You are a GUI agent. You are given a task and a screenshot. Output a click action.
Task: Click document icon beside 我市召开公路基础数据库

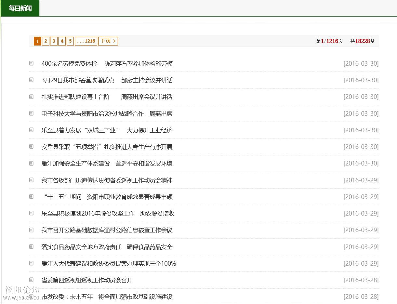[x=31, y=230]
